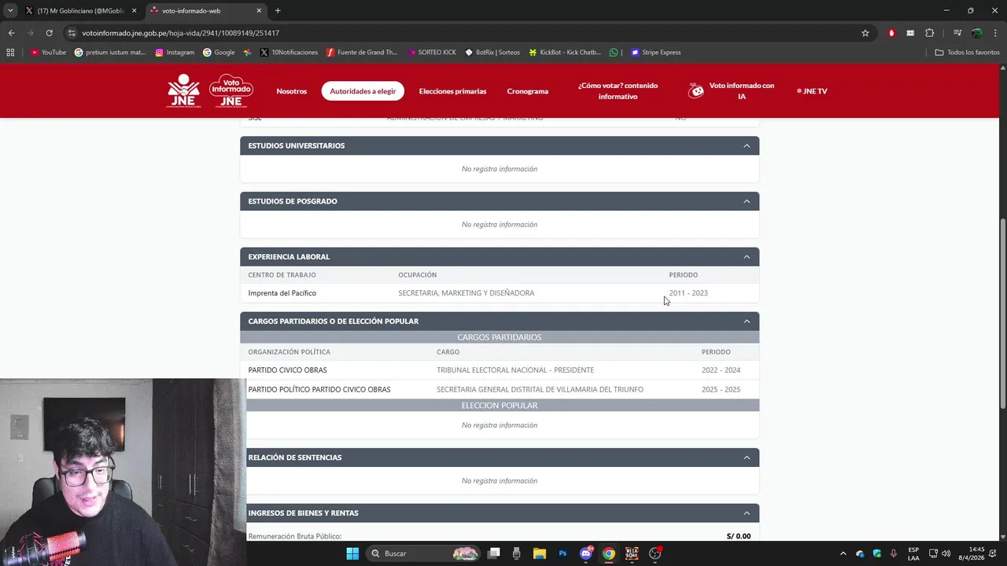Open the tab search dropdown arrow
Screen dimensions: 1007x566
(10, 11)
